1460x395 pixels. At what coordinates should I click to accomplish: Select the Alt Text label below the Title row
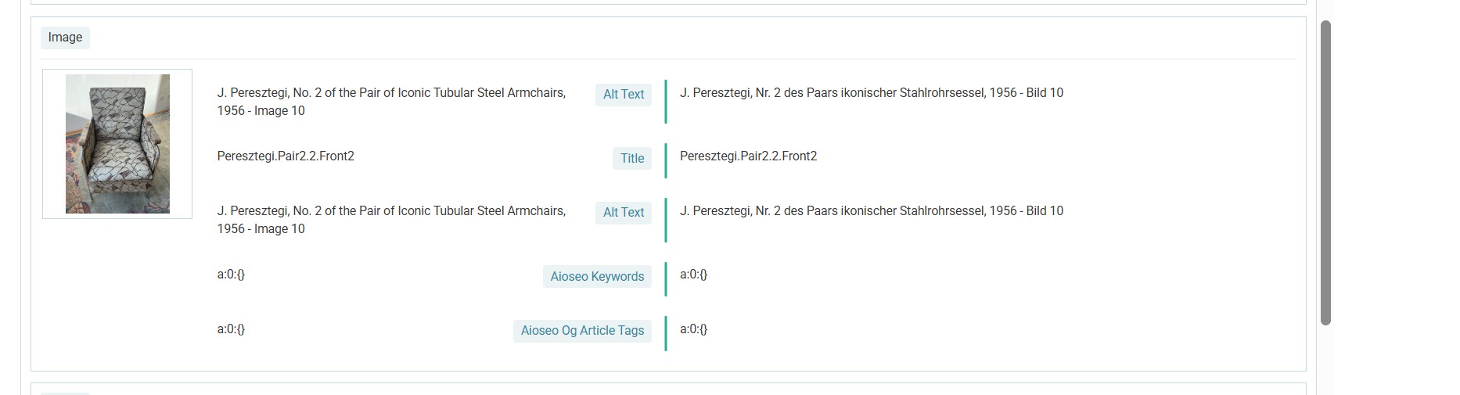(623, 213)
